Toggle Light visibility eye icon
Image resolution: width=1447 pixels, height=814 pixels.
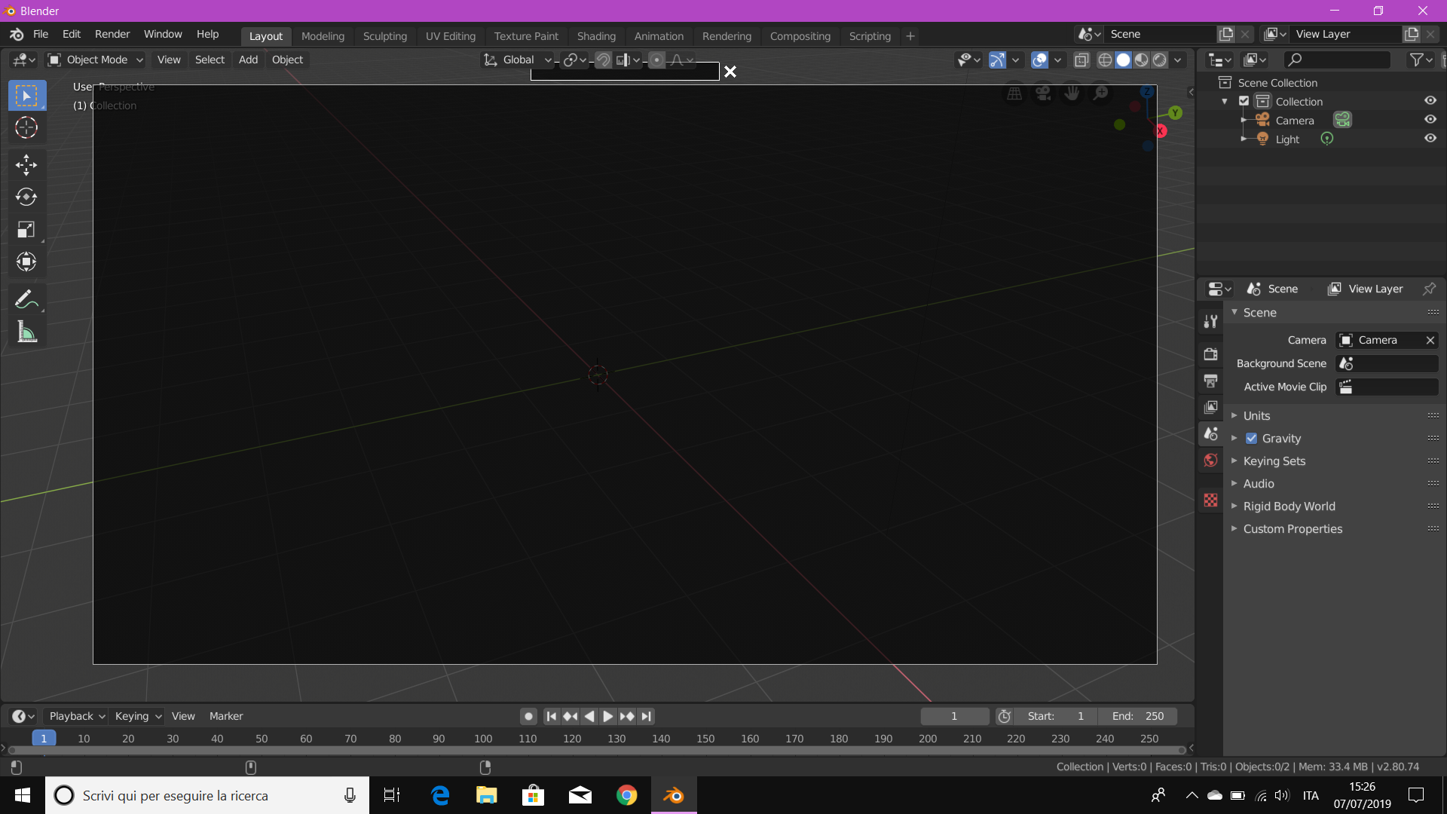pyautogui.click(x=1430, y=139)
